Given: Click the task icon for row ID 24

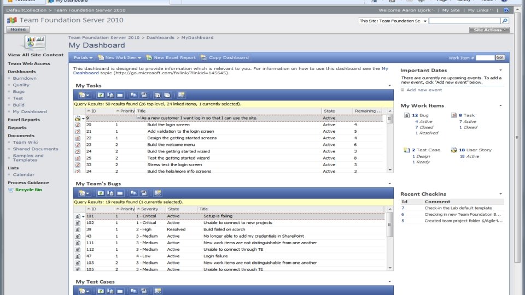Looking at the screenshot, I should (78, 151).
